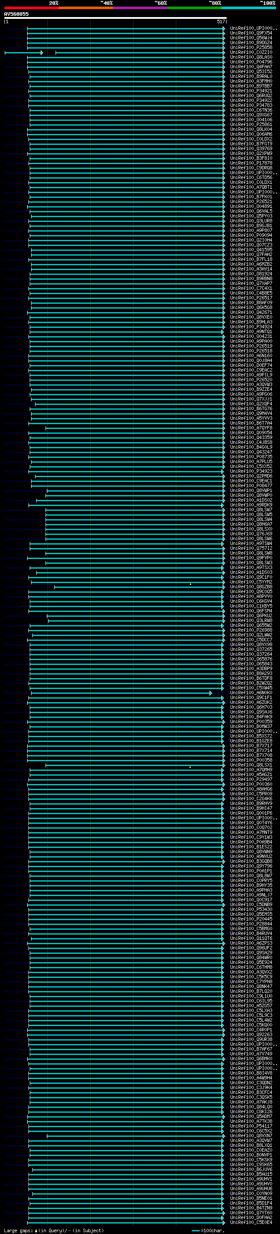Click label UniRef100_A1DS02
The height and width of the screenshot is (1234, 280).
251,500
